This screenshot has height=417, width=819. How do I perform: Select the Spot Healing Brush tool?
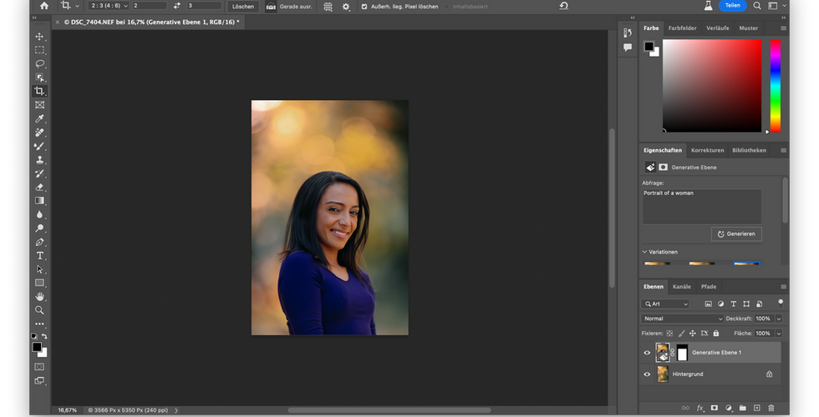pyautogui.click(x=39, y=133)
